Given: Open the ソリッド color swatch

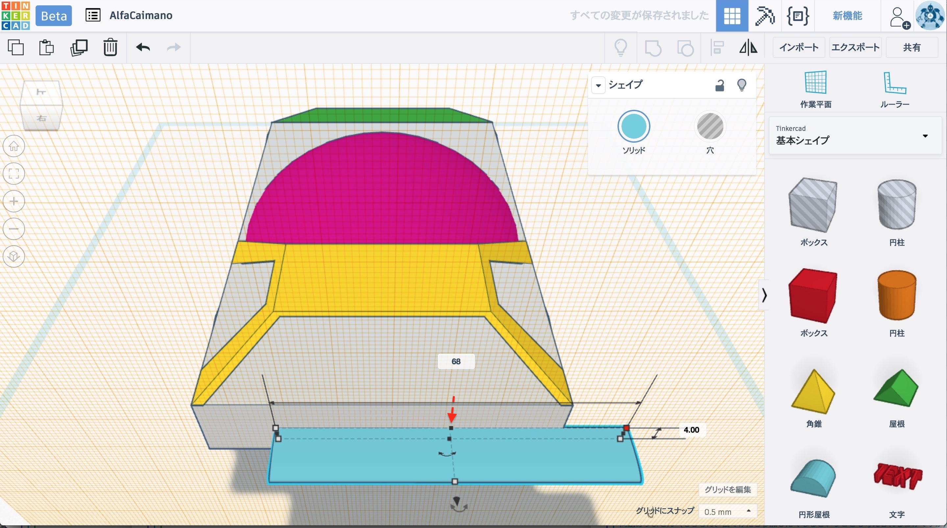Looking at the screenshot, I should pos(633,127).
